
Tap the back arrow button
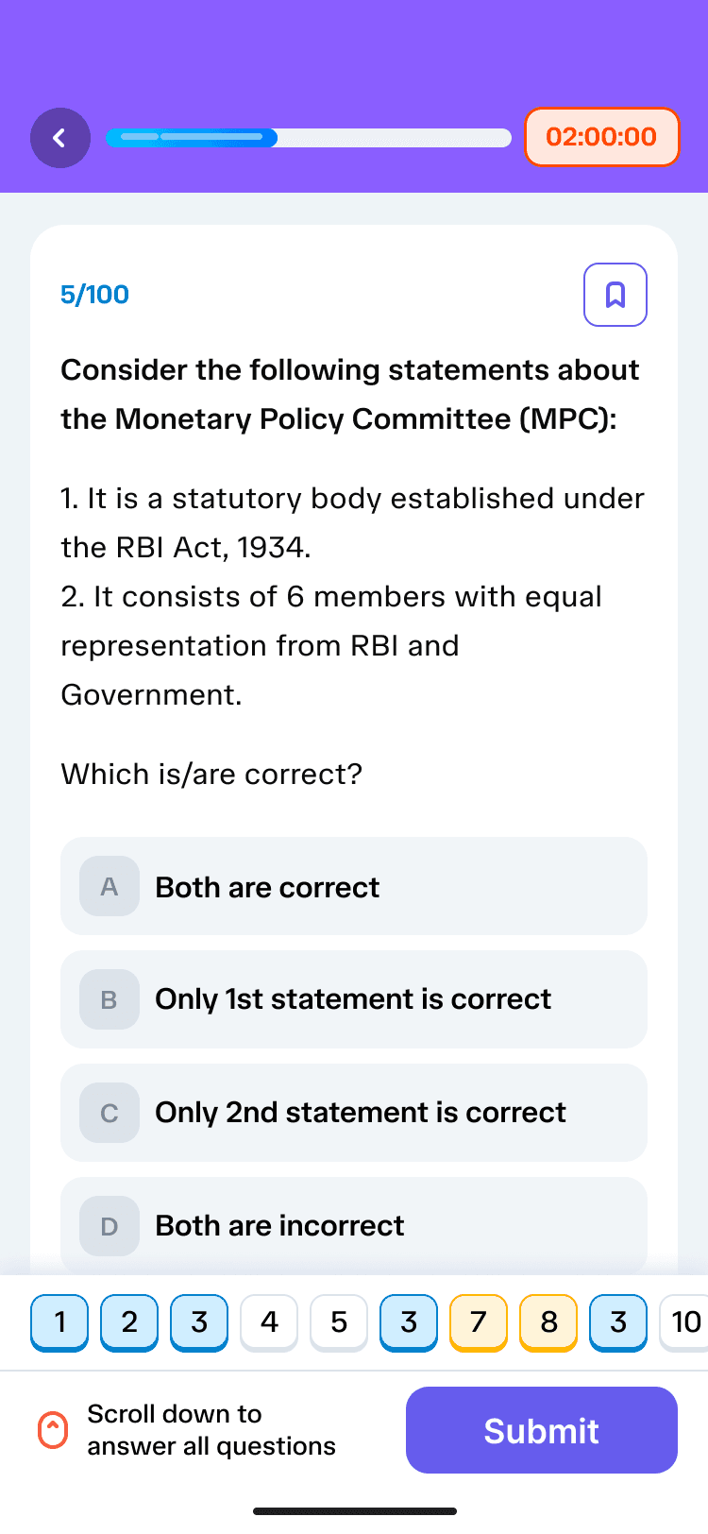point(60,138)
